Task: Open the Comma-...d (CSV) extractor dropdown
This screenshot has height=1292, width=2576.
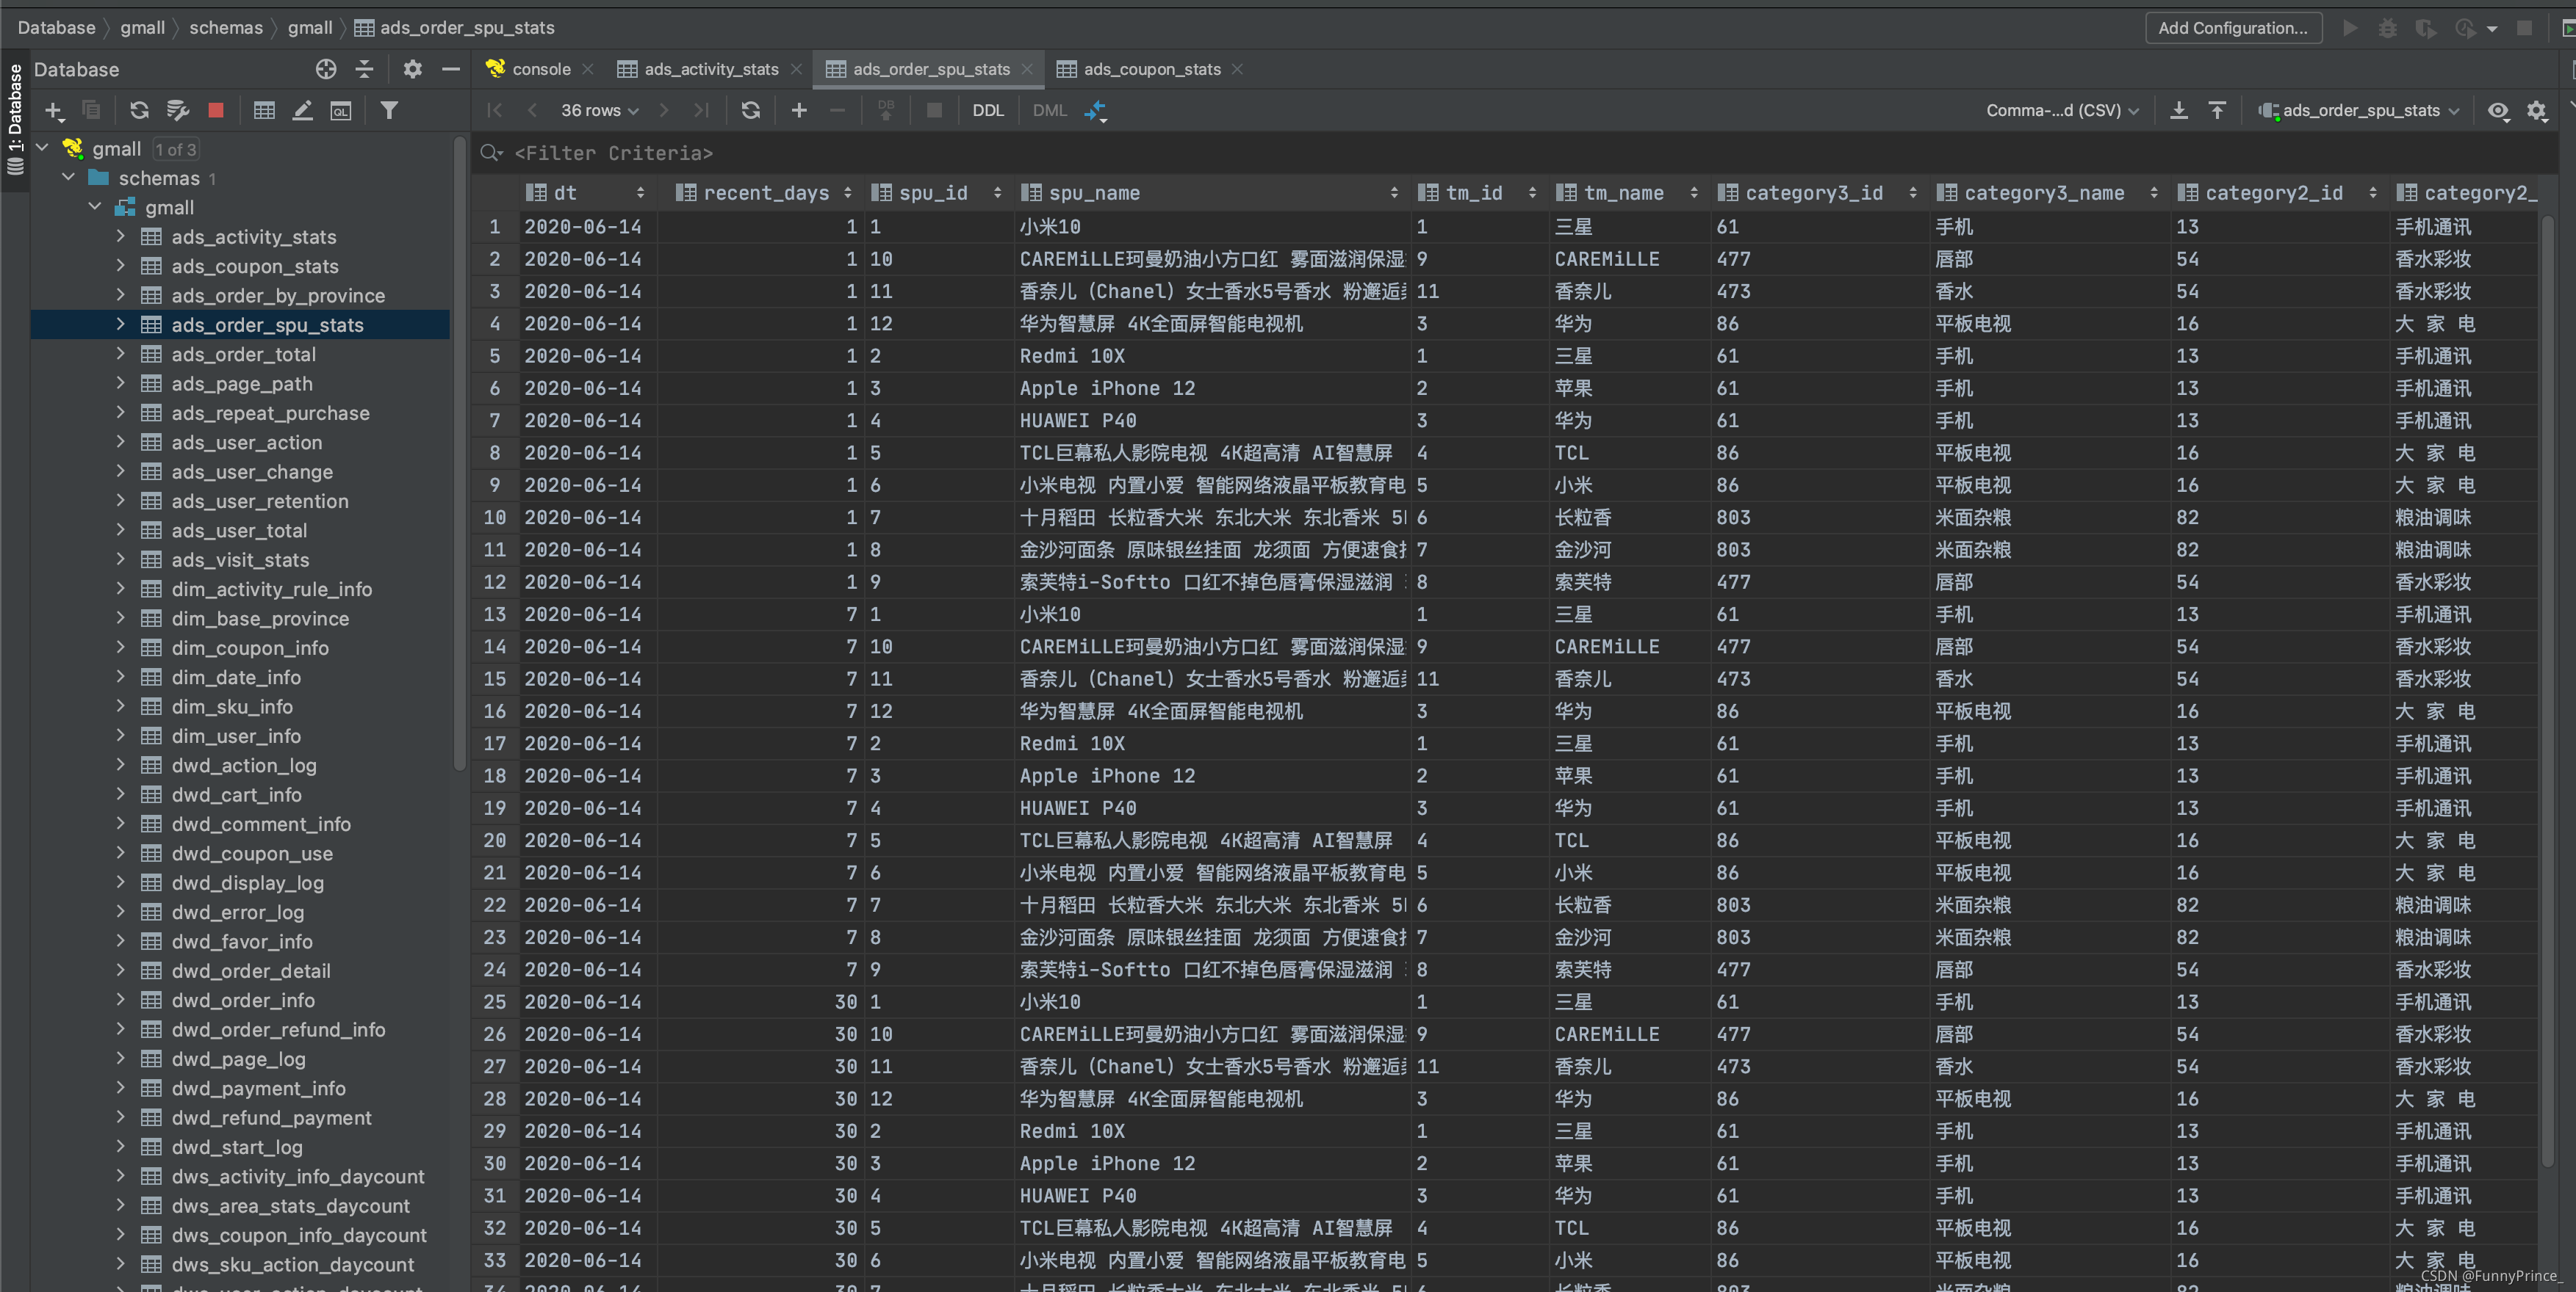Action: tap(2062, 111)
